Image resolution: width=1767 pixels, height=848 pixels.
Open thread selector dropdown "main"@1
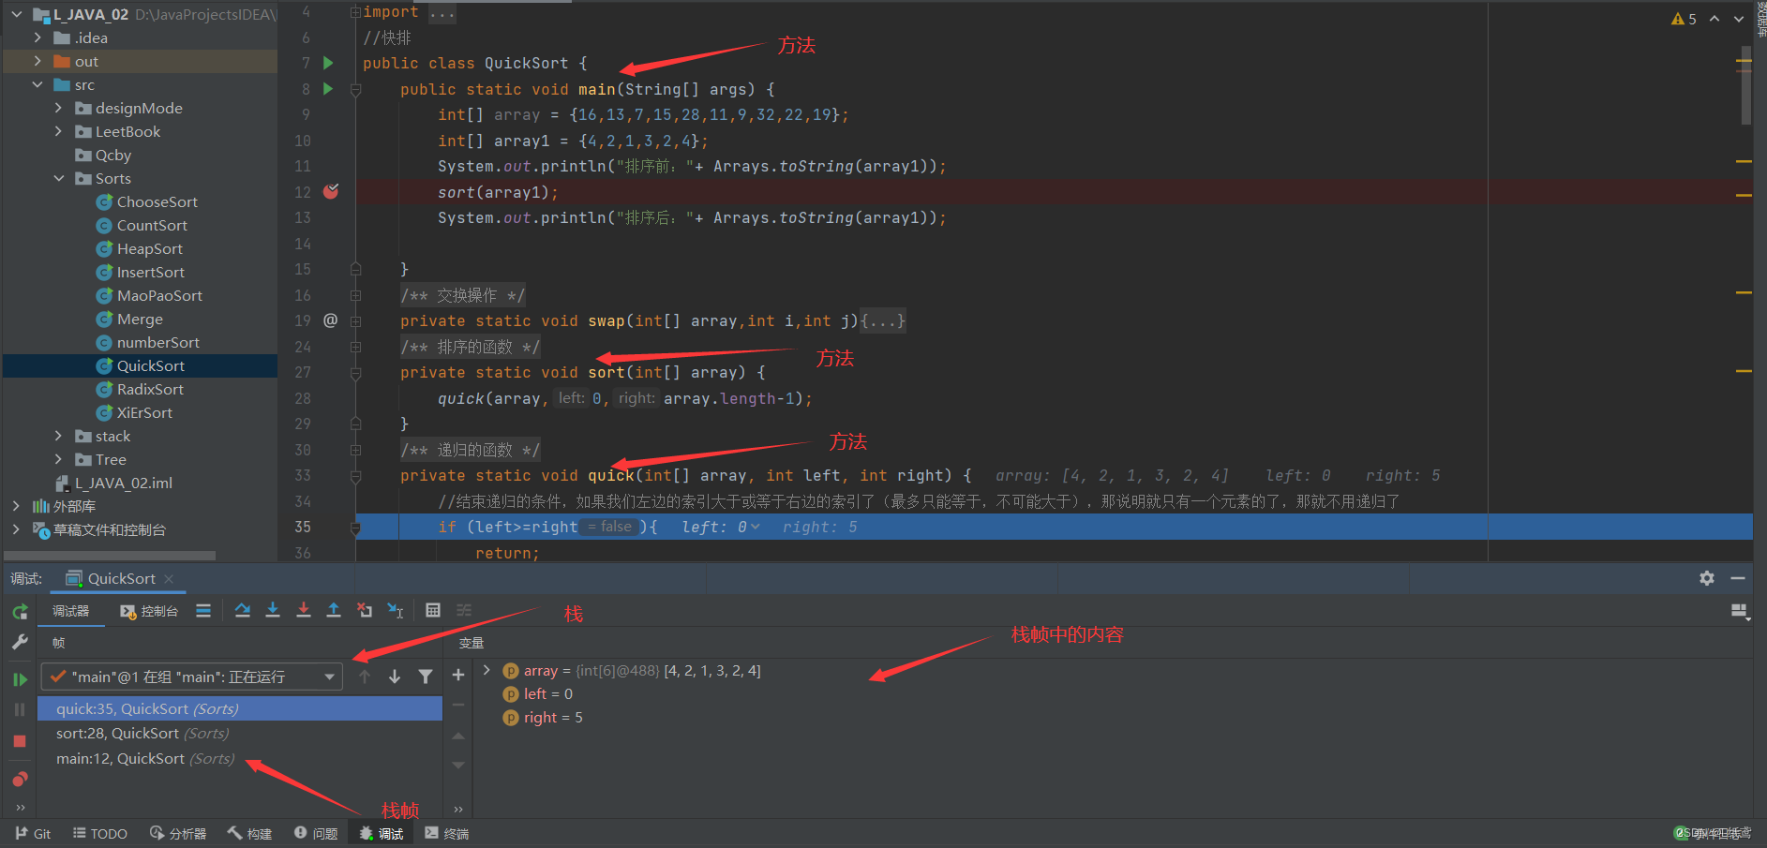tap(192, 677)
